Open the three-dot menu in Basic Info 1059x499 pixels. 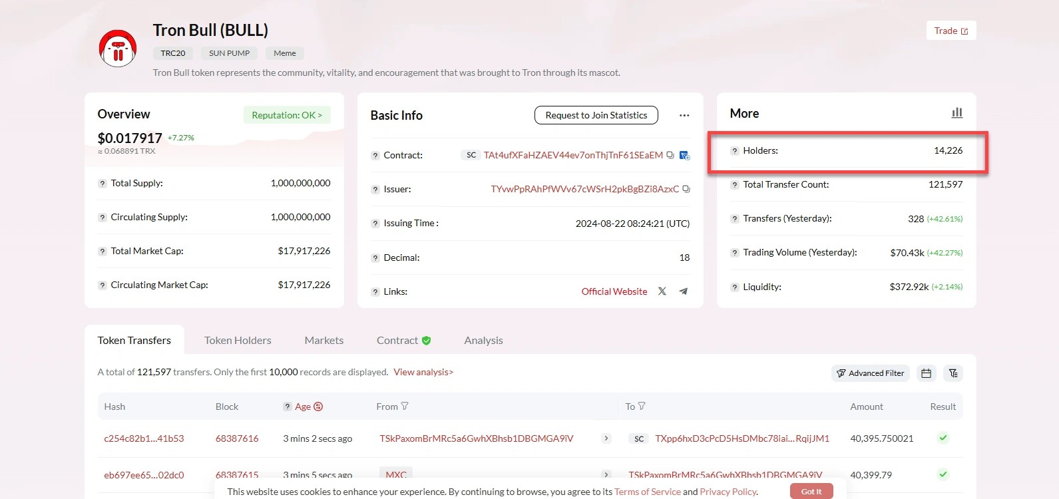[x=684, y=115]
